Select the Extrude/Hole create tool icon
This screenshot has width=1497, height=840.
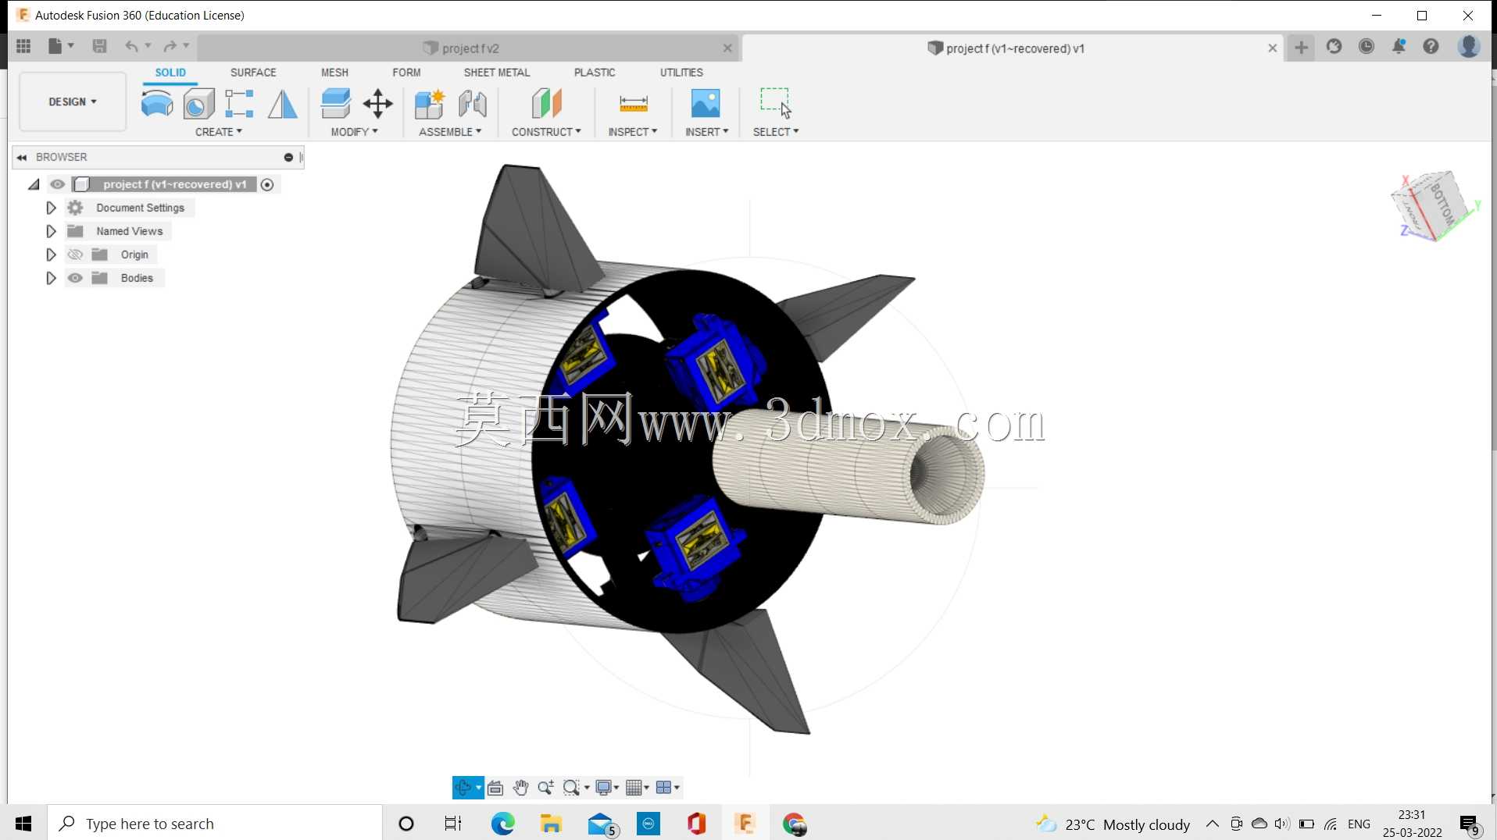coord(198,103)
